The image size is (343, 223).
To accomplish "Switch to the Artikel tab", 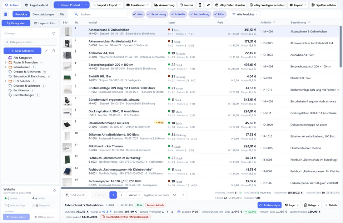I will click(12, 5).
